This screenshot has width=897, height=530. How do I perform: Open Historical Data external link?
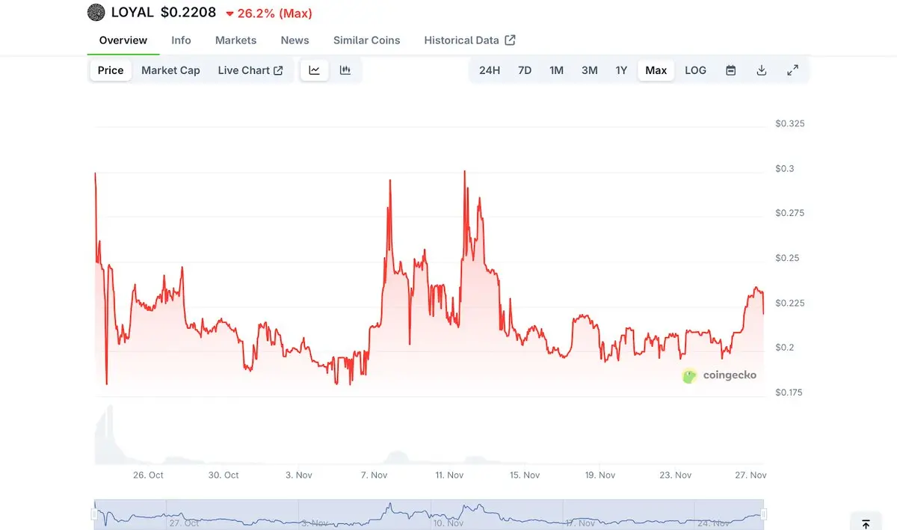coord(469,40)
